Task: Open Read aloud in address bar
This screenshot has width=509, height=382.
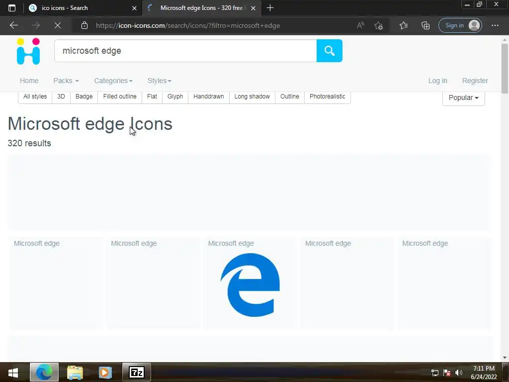Action: 360,25
